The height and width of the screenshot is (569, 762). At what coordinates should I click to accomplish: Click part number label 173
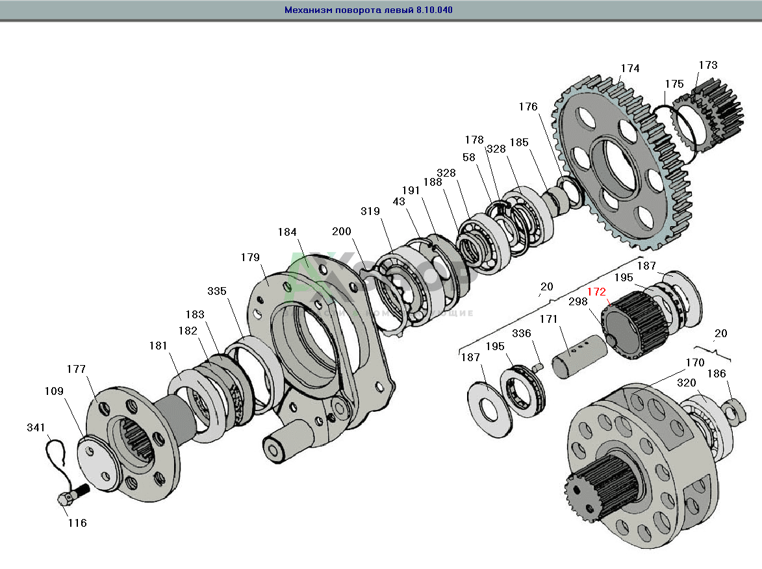pyautogui.click(x=707, y=65)
